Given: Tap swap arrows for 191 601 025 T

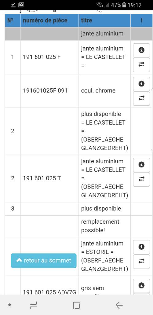Looking at the screenshot, I should click(x=141, y=179).
